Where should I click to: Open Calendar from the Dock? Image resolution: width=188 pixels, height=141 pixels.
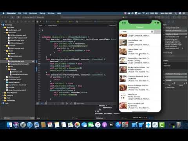pos(50,125)
